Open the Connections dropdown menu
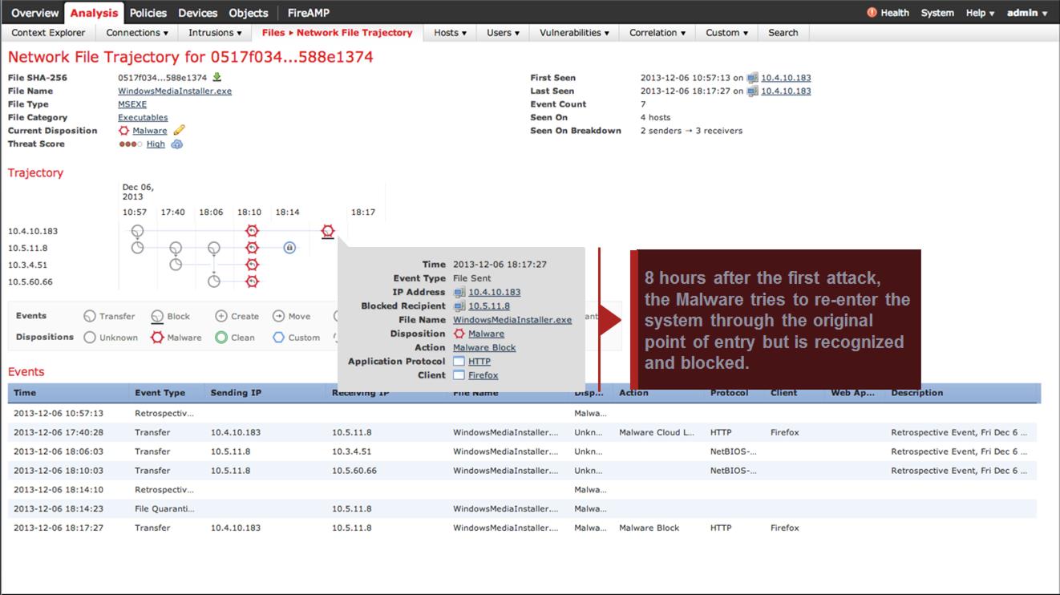Screen dimensions: 1060x595 (x=137, y=33)
